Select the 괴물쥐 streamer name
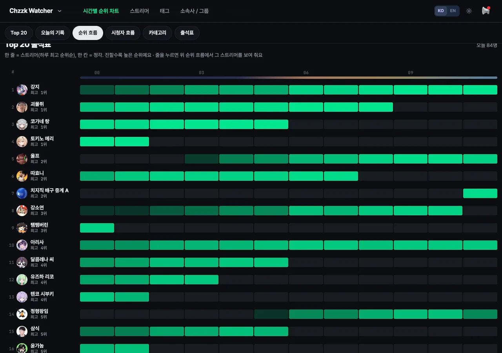 [x=37, y=104]
